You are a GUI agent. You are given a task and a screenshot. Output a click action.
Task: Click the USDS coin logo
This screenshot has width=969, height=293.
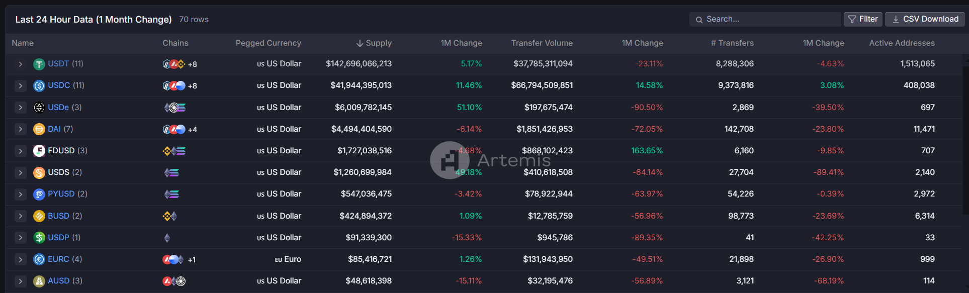(39, 173)
